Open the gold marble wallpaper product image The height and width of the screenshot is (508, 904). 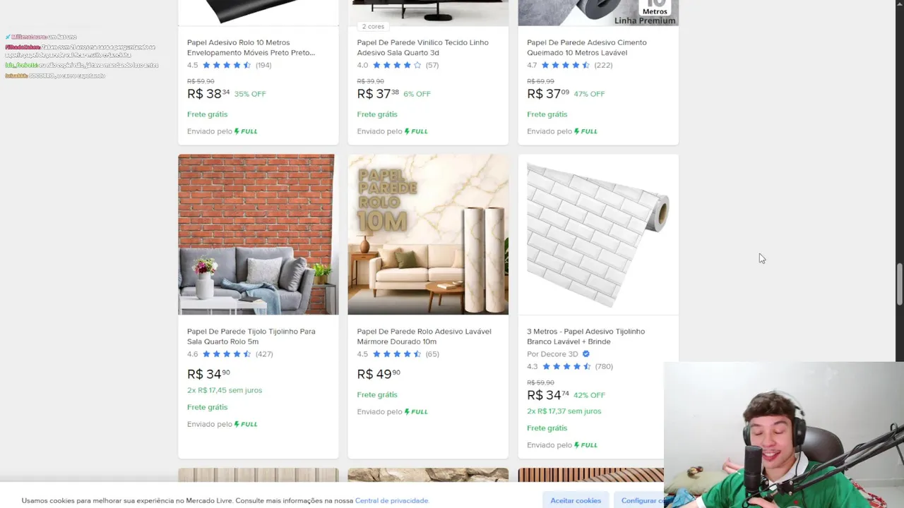click(428, 234)
